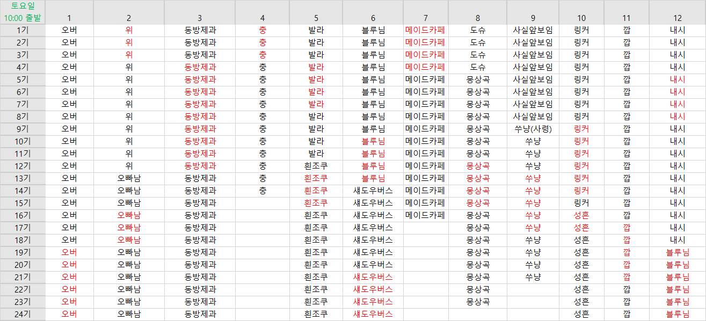Click the red 오버 cell in row 19기
The width and height of the screenshot is (706, 321).
(x=69, y=252)
